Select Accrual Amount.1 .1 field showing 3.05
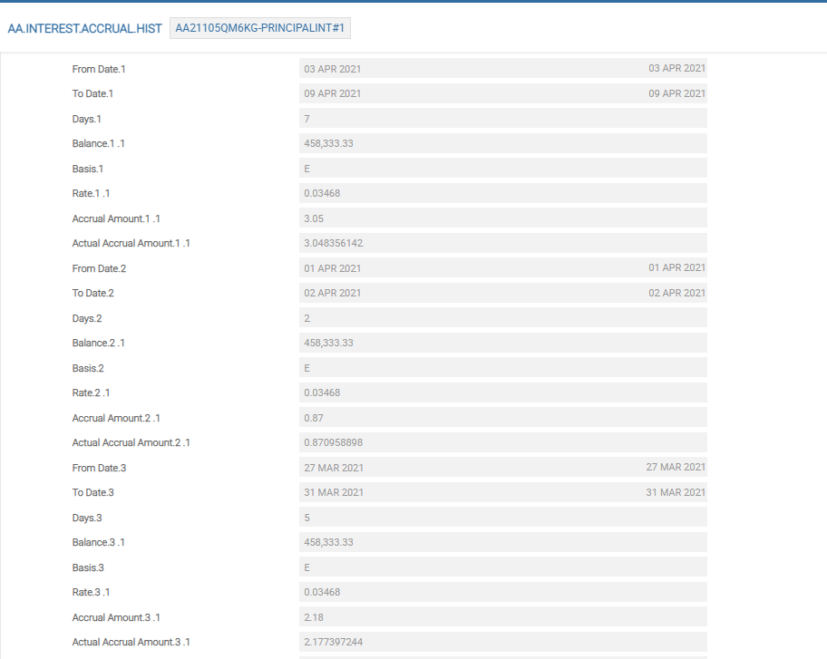This screenshot has height=659, width=827. click(x=502, y=218)
